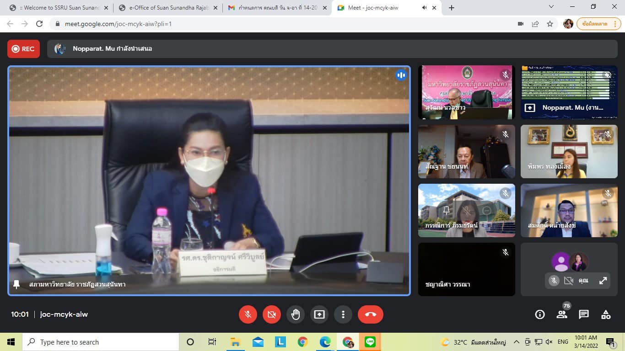Open meeting details info icon
This screenshot has height=351, width=625.
point(540,314)
